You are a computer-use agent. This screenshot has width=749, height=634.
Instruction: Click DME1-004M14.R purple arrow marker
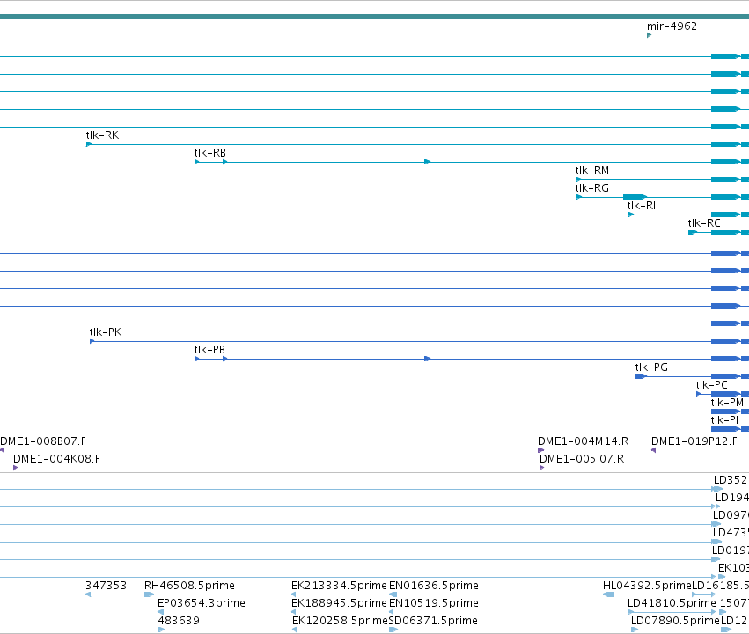(540, 450)
